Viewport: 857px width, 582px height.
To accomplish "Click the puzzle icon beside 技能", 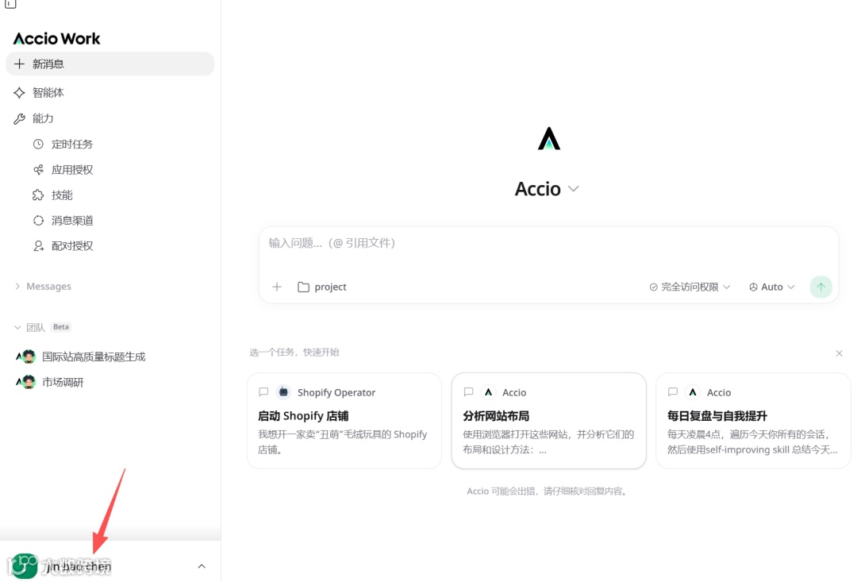I will coord(38,195).
